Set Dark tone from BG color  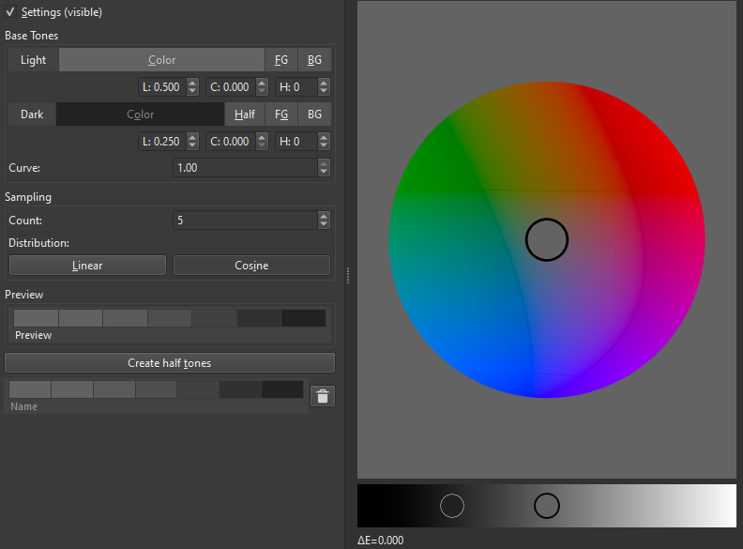coord(314,114)
